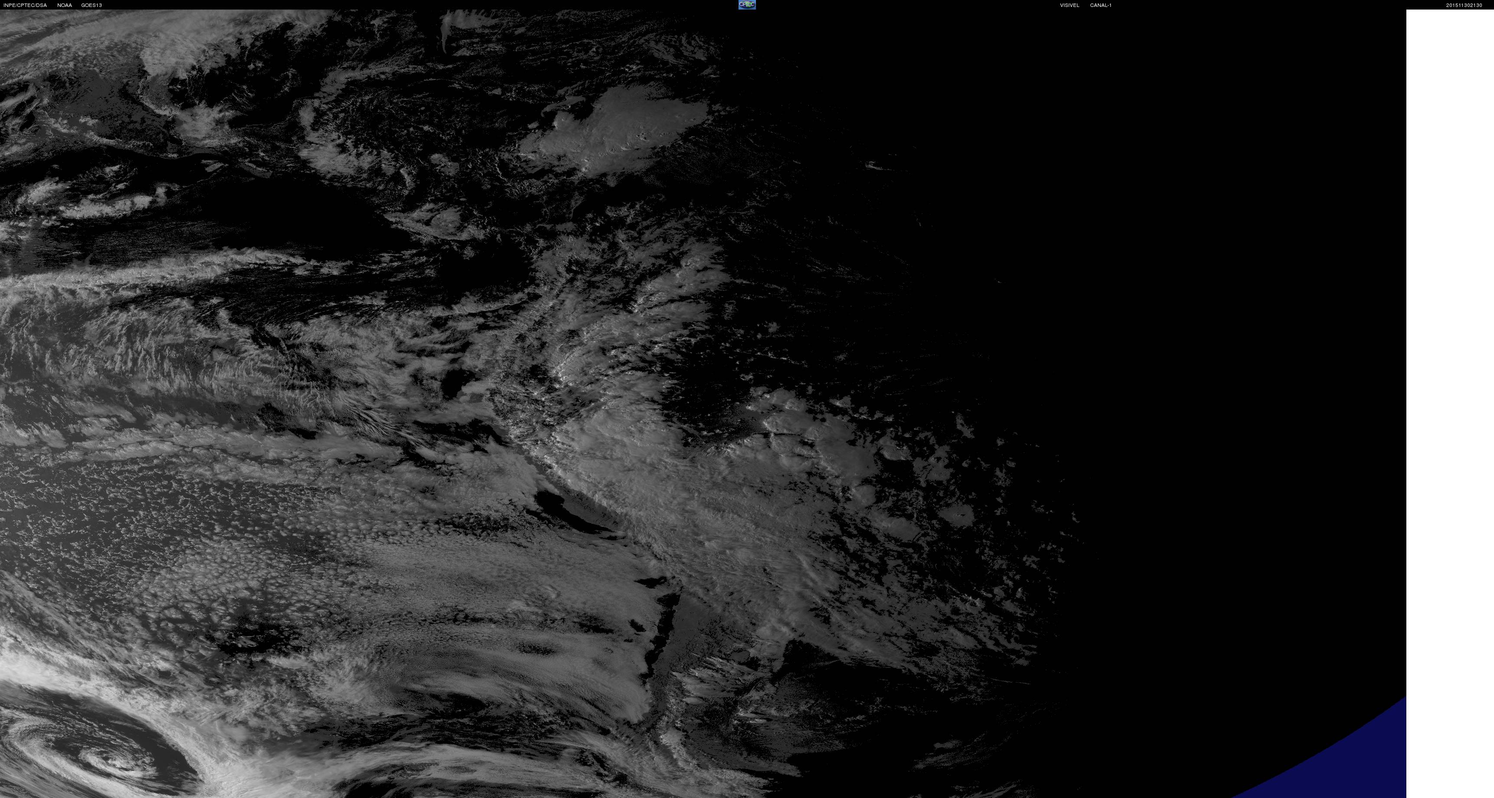Click the CANAL-1 label
Viewport: 1494px width, 798px height.
pos(1101,5)
